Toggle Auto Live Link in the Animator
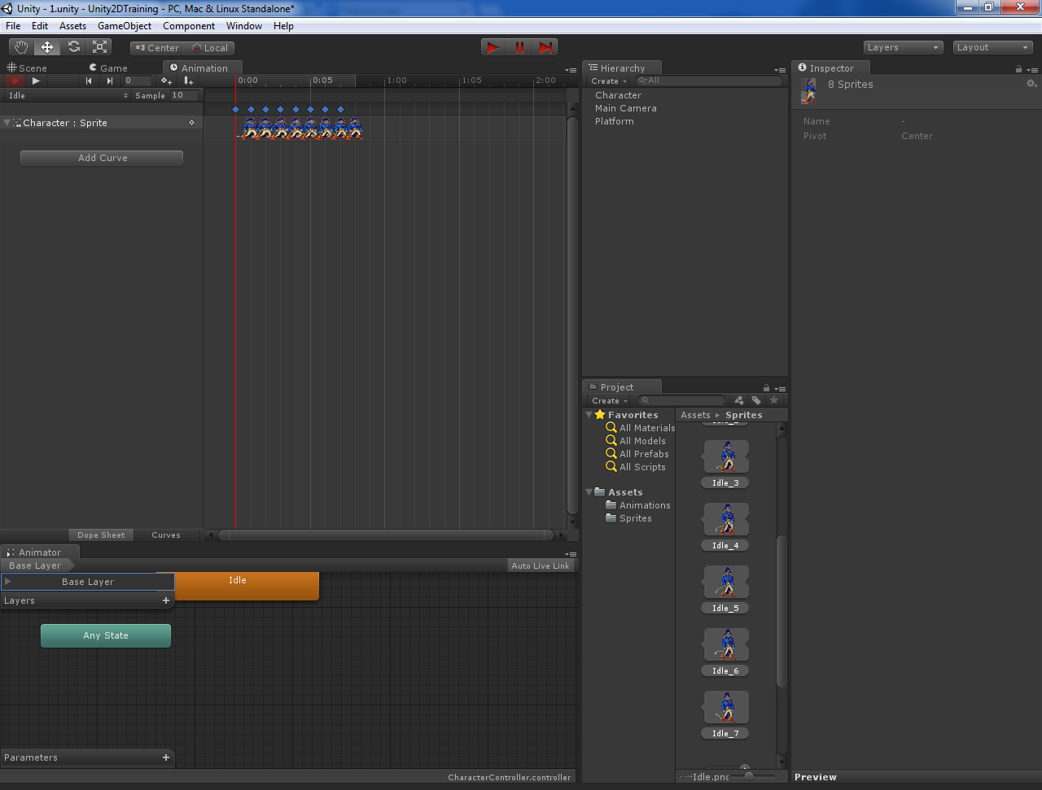Image resolution: width=1042 pixels, height=790 pixels. (541, 565)
